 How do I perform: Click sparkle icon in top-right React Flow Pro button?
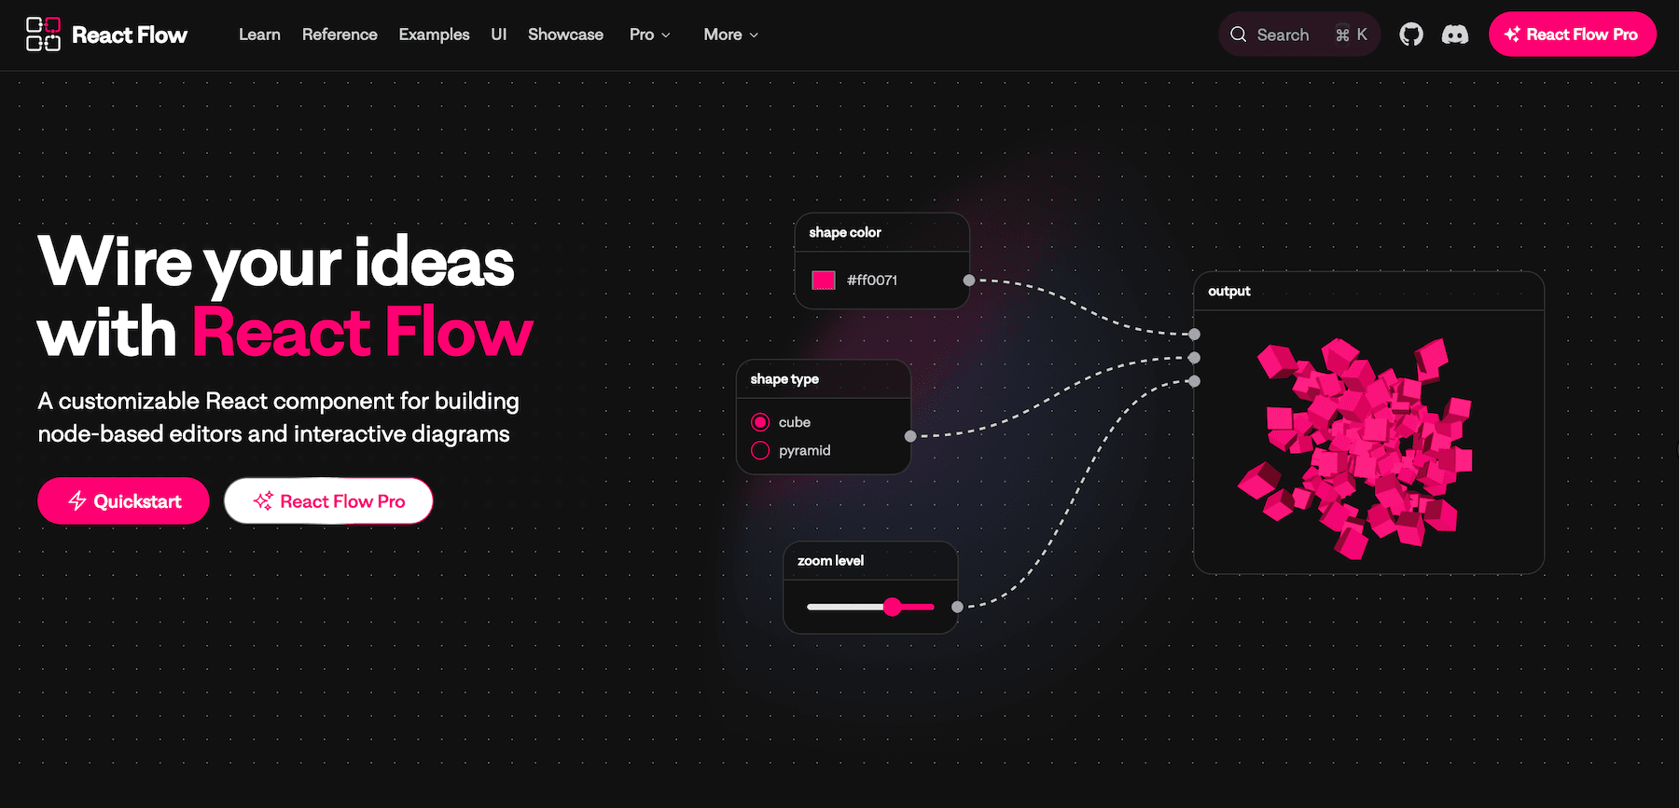(x=1512, y=34)
